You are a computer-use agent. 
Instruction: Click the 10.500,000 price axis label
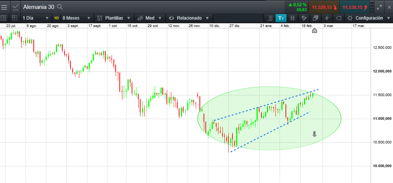point(382,142)
